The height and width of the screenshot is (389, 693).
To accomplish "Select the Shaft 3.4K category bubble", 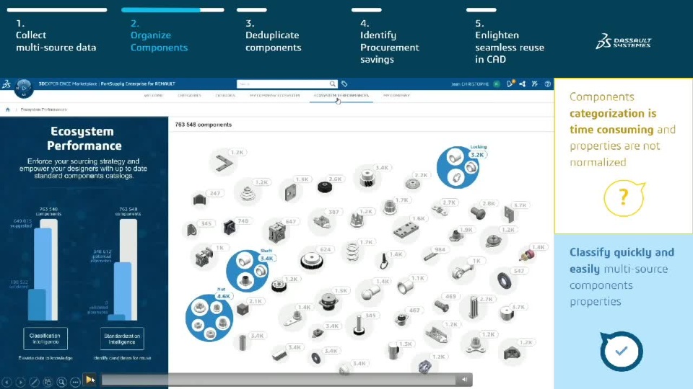I will [248, 271].
